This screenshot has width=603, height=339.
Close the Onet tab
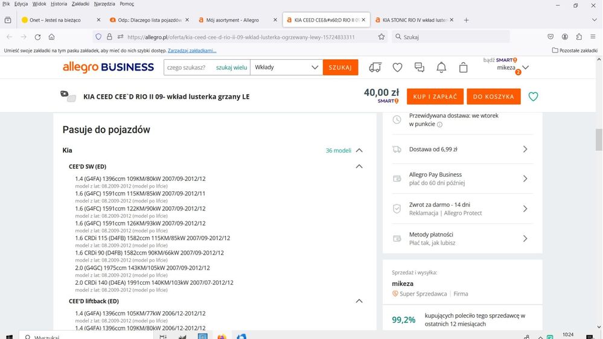point(98,20)
